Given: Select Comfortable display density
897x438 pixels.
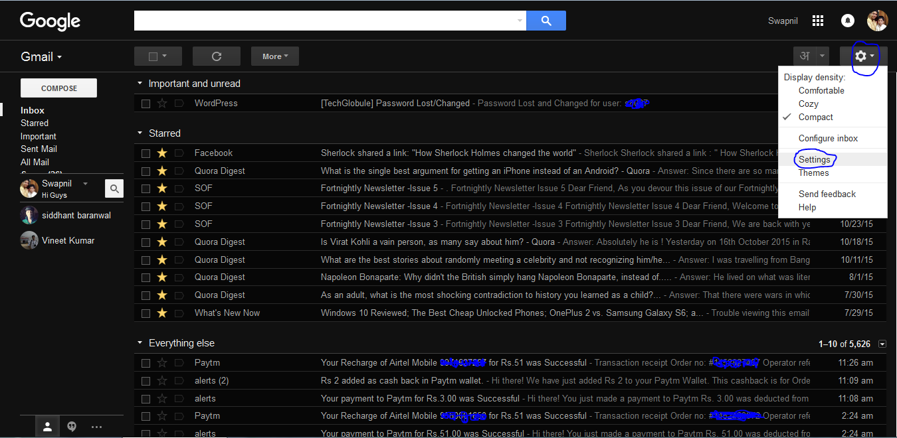Looking at the screenshot, I should [x=821, y=91].
